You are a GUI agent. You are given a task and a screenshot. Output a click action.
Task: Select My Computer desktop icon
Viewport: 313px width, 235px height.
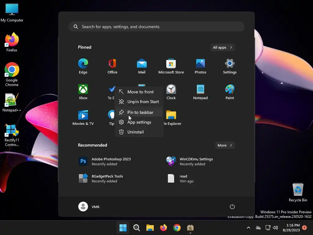point(12,13)
